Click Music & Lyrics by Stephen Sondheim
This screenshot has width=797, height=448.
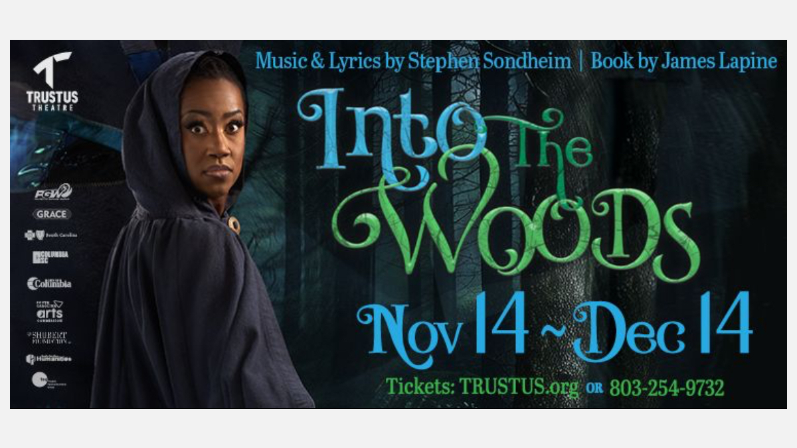(413, 61)
